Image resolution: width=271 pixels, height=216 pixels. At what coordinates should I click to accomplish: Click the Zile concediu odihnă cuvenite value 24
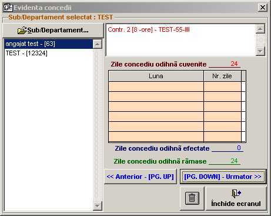(225, 64)
